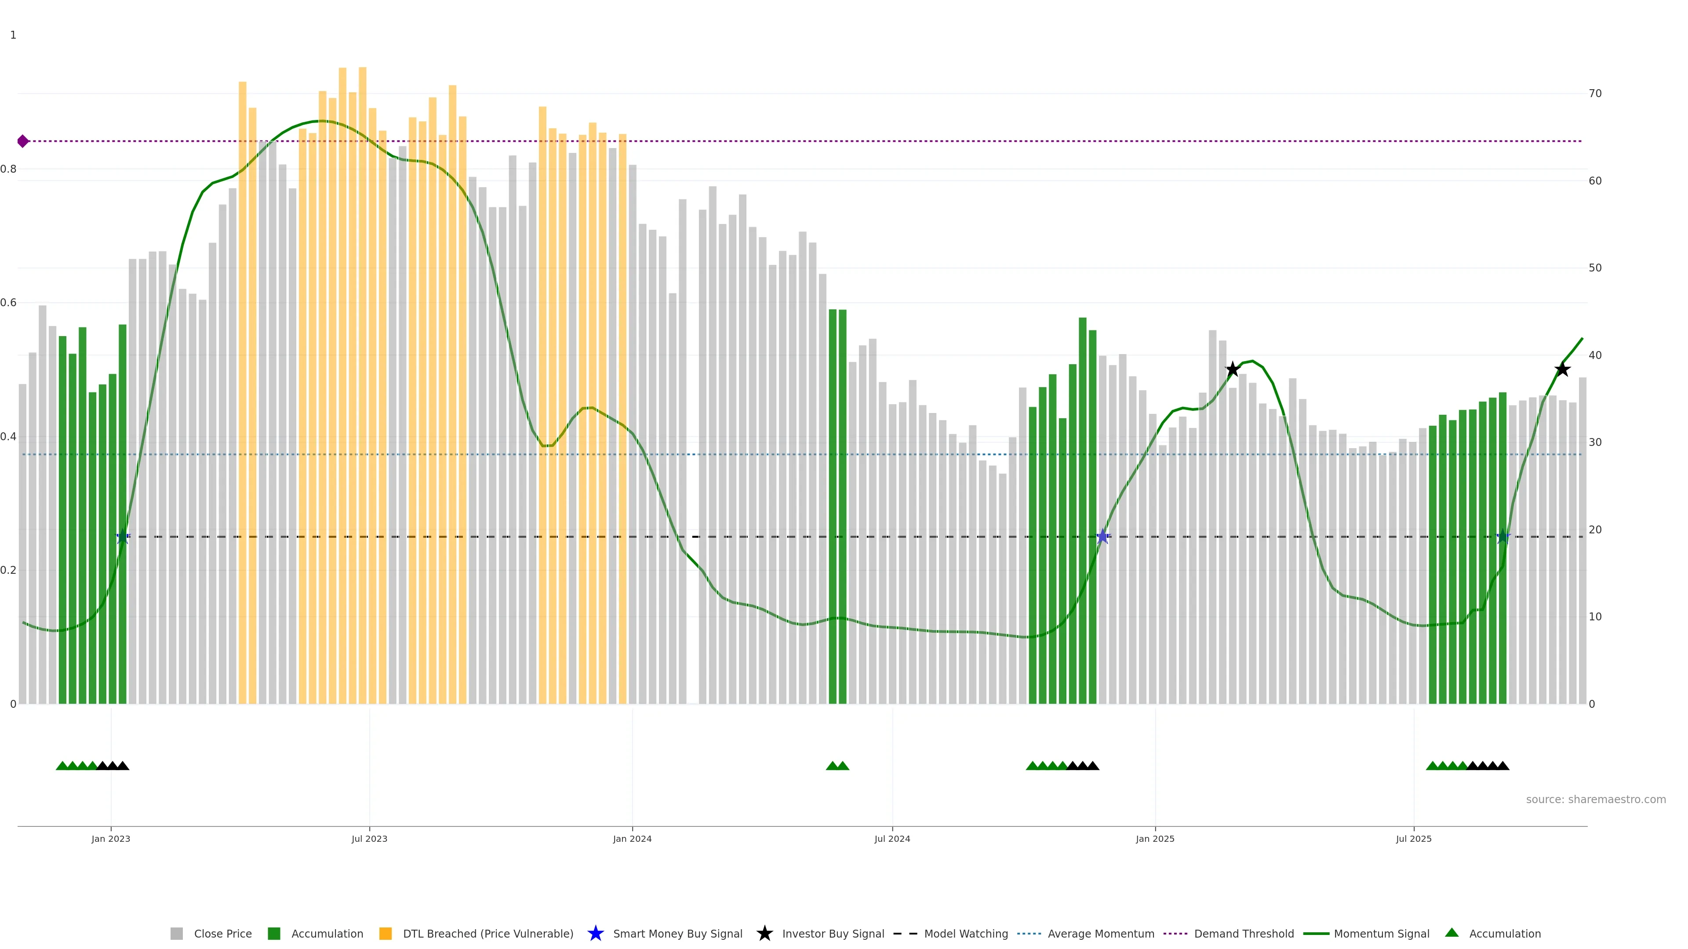1688x949 pixels.
Task: Click the green Accumulation square legend swatch
Action: click(274, 934)
